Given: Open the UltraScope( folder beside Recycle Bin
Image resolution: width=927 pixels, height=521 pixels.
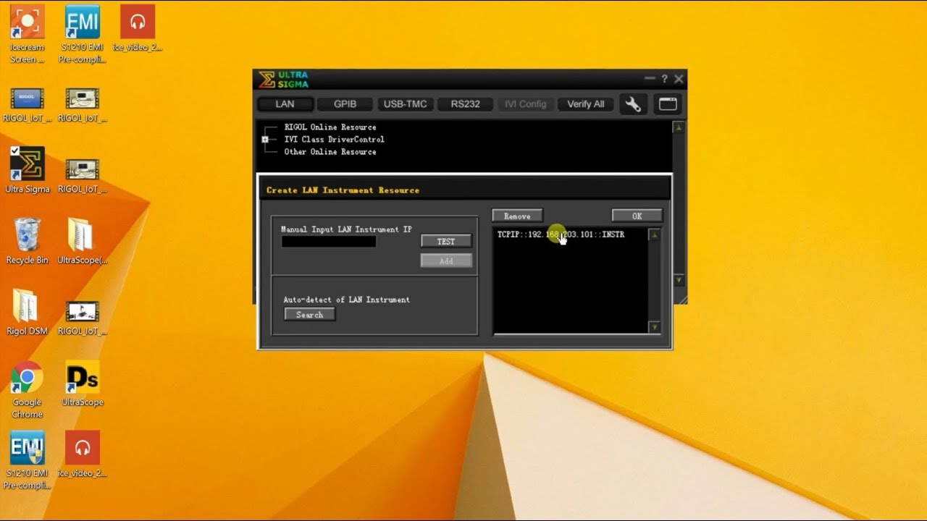Looking at the screenshot, I should point(82,241).
